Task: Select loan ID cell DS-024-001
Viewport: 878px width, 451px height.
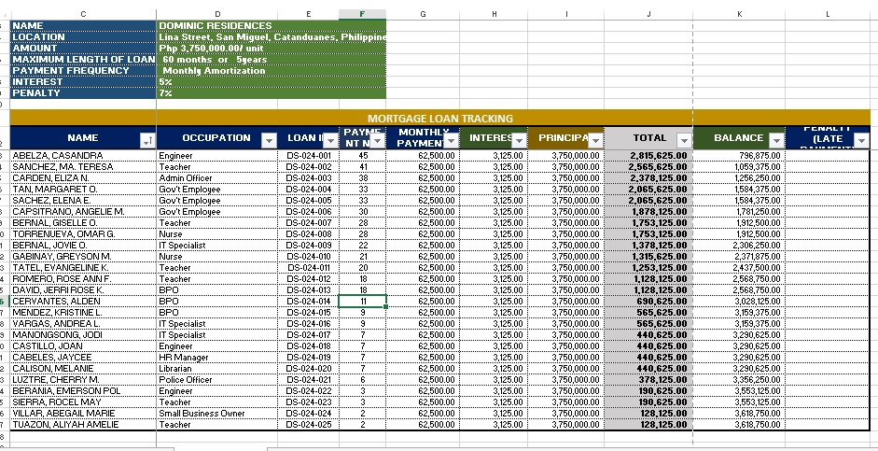Action: (308, 156)
